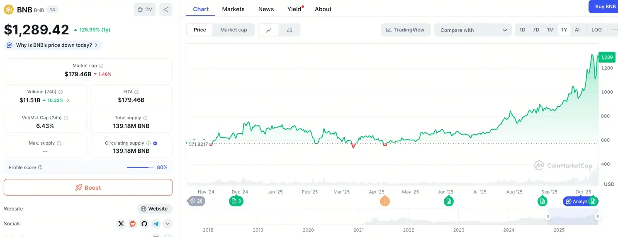Open the Telegram social link
This screenshot has width=618, height=237.
tap(156, 224)
